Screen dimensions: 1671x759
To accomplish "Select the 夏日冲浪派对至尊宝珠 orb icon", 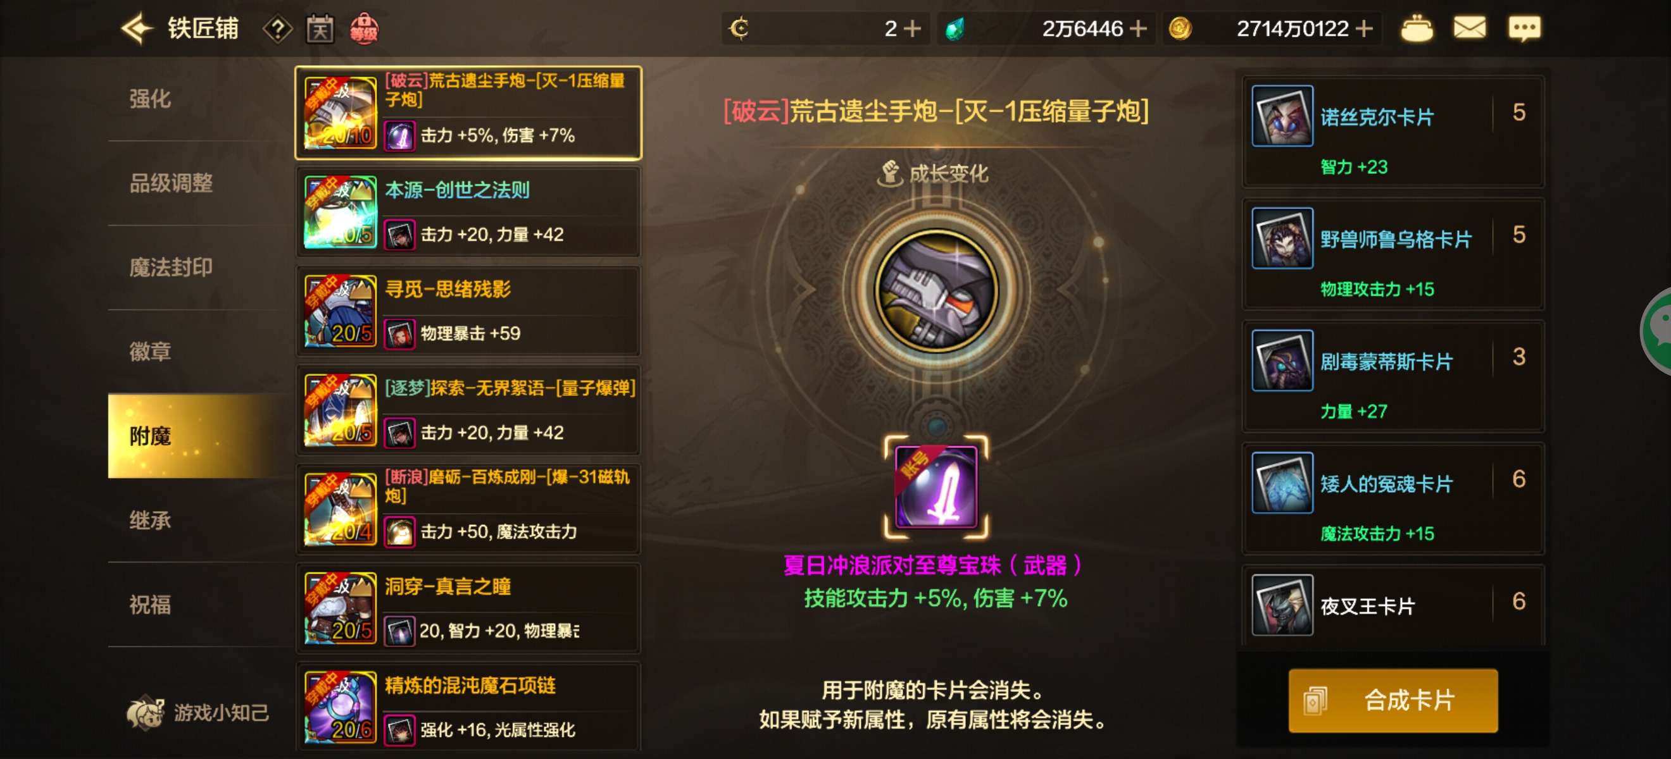I will 936,487.
